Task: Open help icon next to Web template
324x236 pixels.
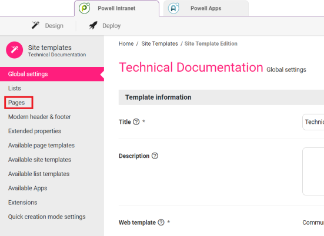Action: 161,222
